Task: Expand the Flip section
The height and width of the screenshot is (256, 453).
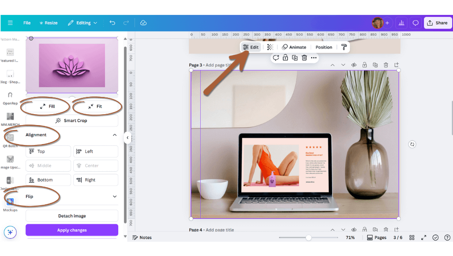Action: 115,197
